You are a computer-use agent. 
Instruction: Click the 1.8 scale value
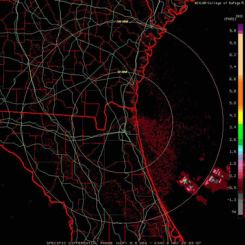click(x=233, y=152)
